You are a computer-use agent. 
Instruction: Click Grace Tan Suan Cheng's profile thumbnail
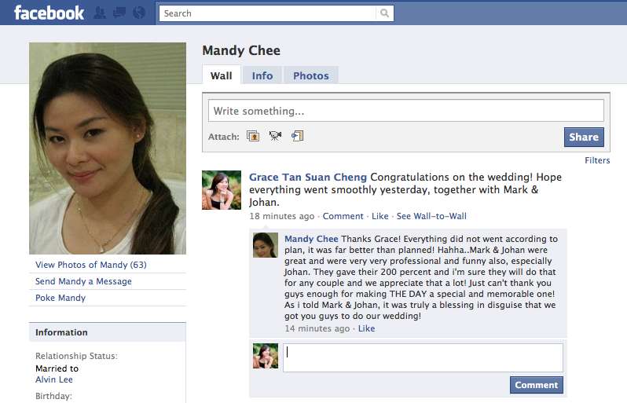222,190
